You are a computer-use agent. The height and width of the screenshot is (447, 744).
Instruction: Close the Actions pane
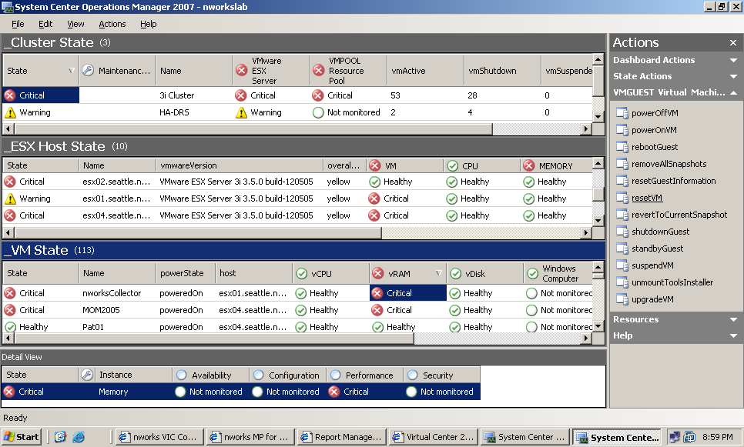(733, 42)
